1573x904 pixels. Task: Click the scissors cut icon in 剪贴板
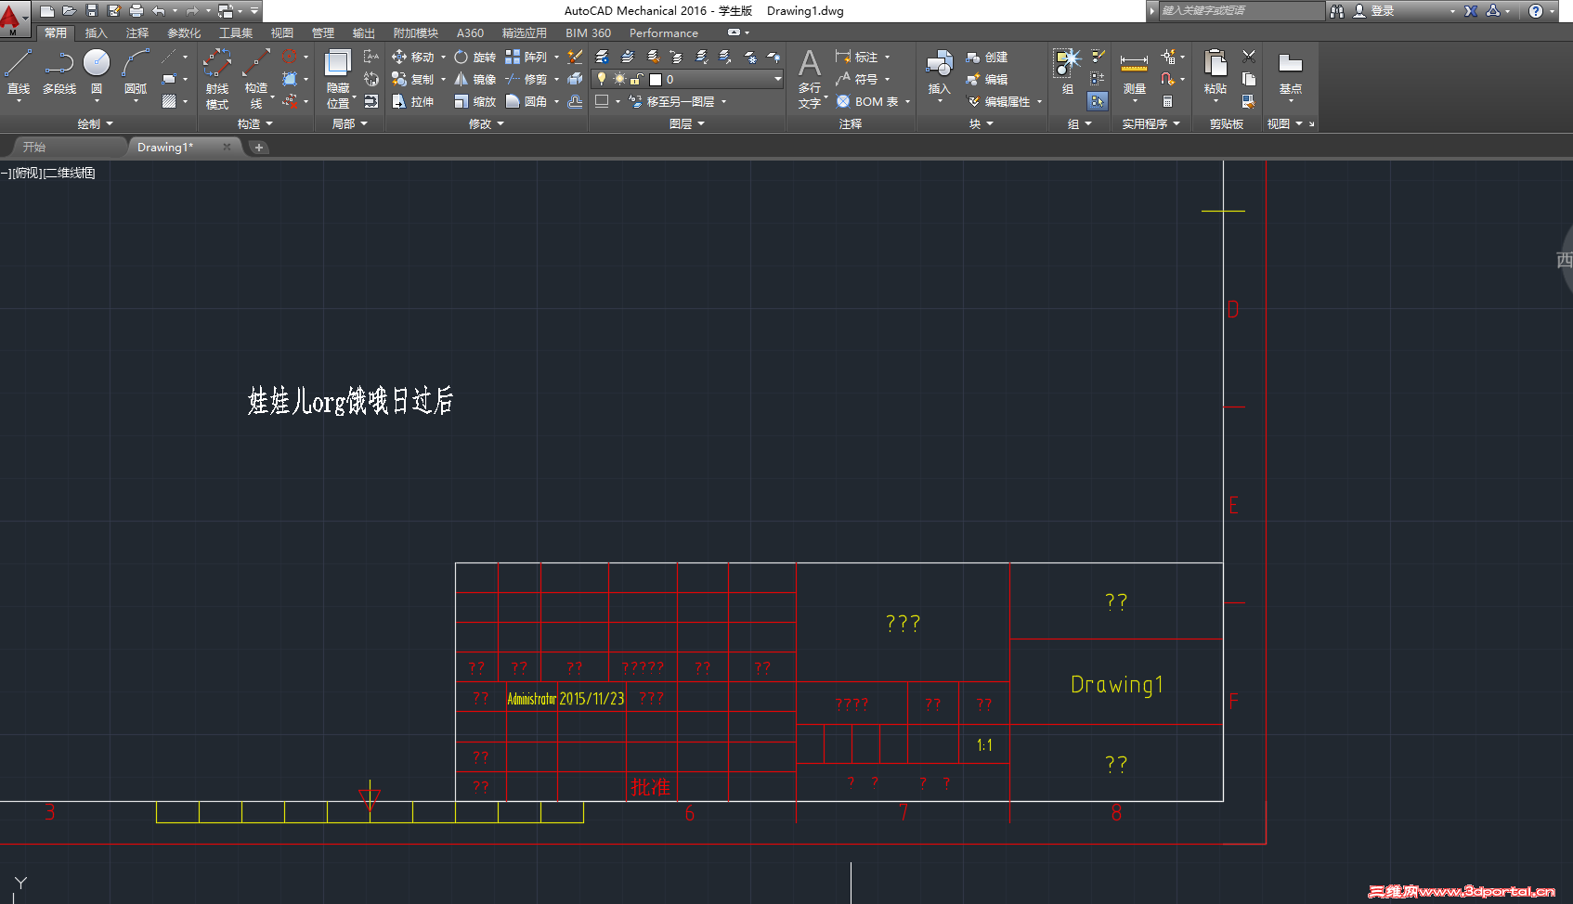click(x=1249, y=57)
